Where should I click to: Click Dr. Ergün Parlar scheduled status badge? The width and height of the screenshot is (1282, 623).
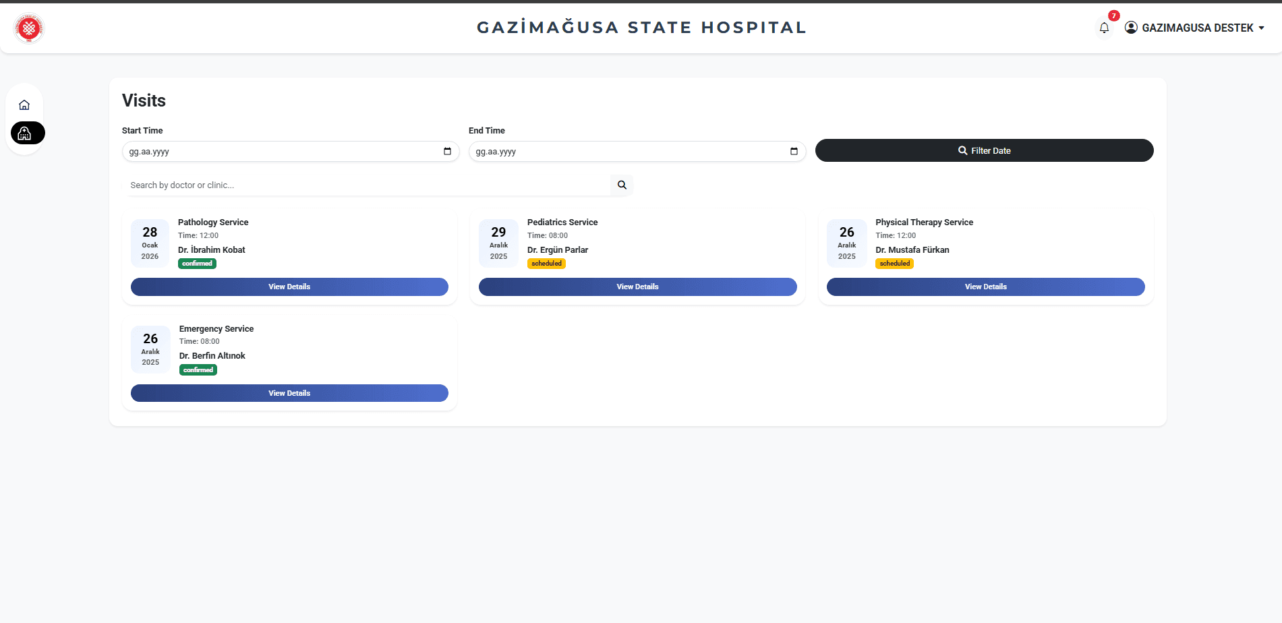click(546, 264)
